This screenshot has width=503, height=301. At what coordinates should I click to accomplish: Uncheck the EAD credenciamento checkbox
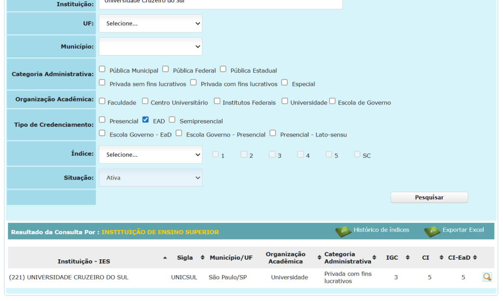145,119
